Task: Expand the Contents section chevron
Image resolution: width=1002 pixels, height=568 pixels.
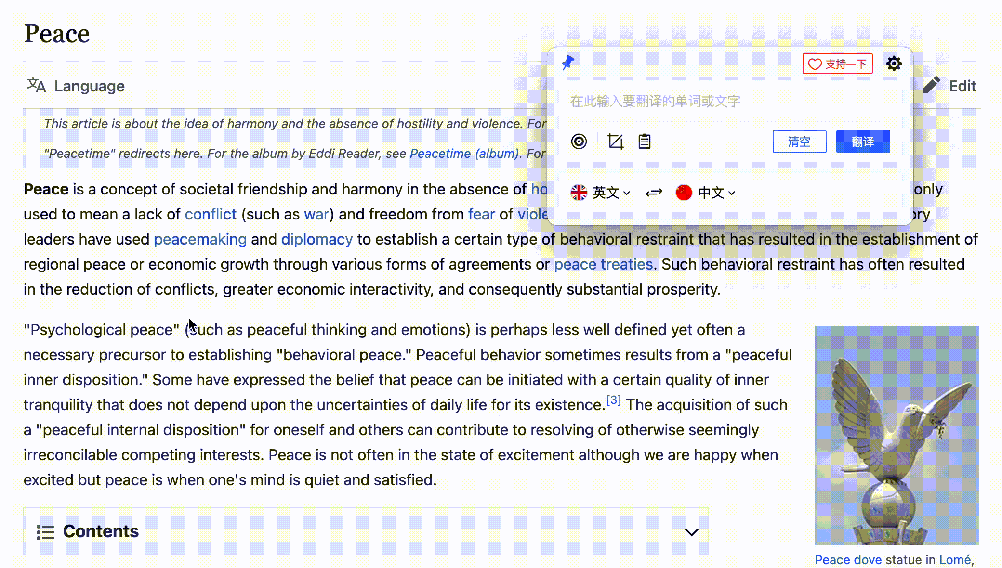Action: coord(691,532)
